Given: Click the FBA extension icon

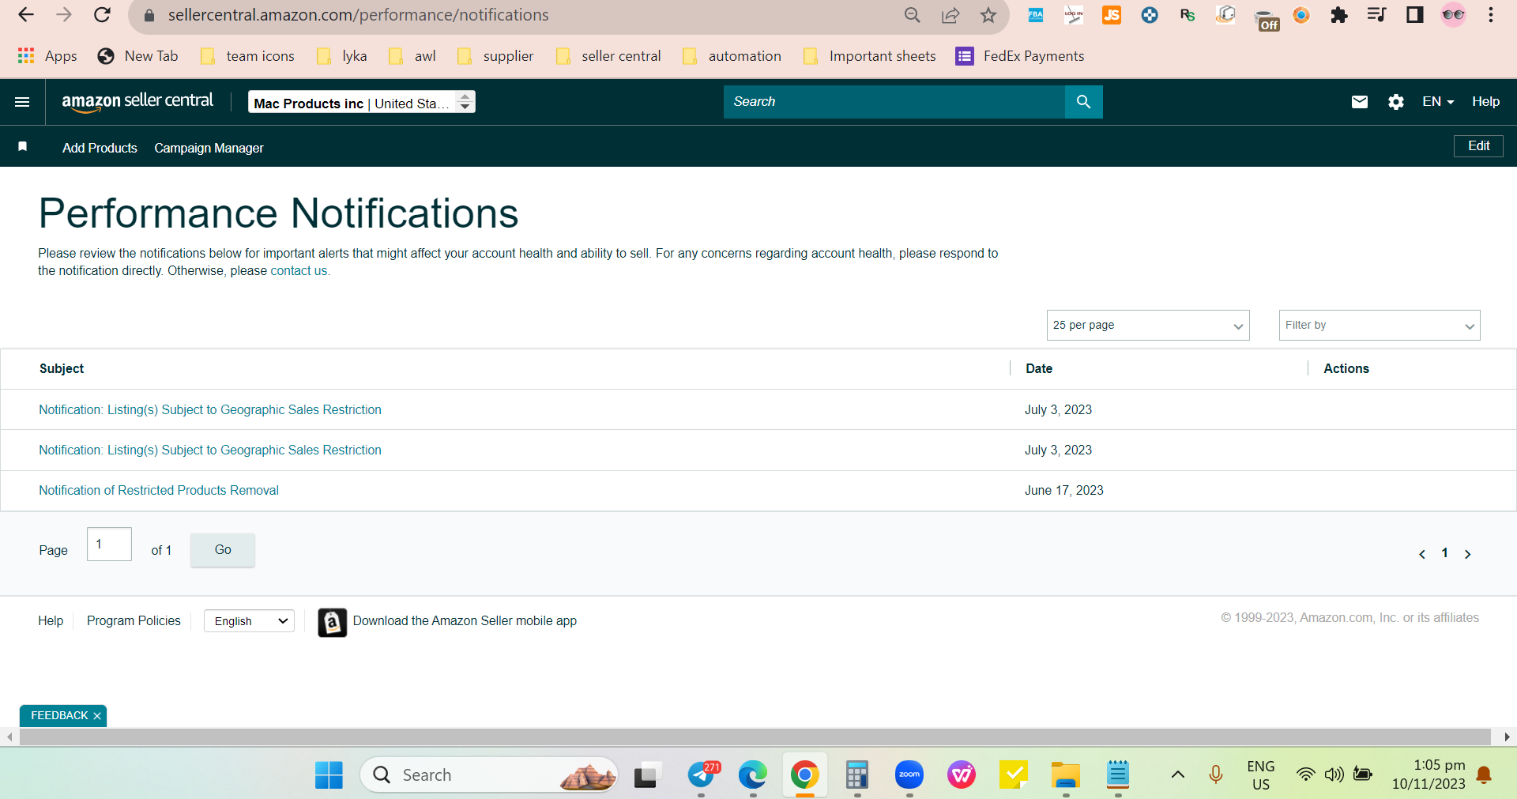Looking at the screenshot, I should point(1035,15).
